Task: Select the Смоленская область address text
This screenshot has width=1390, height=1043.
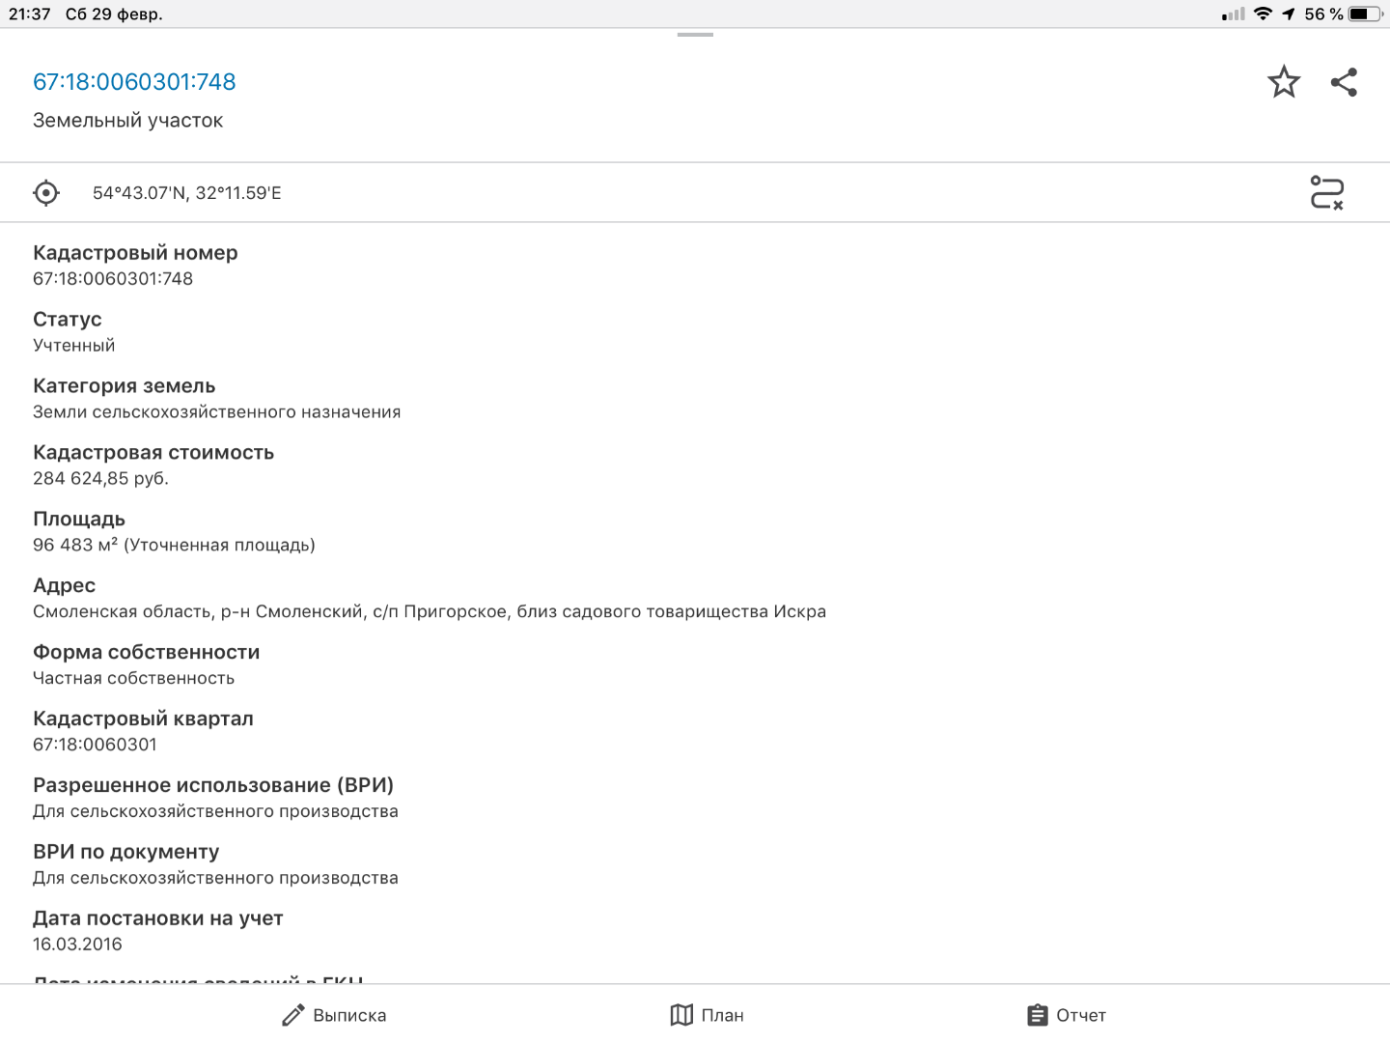Action: (429, 611)
